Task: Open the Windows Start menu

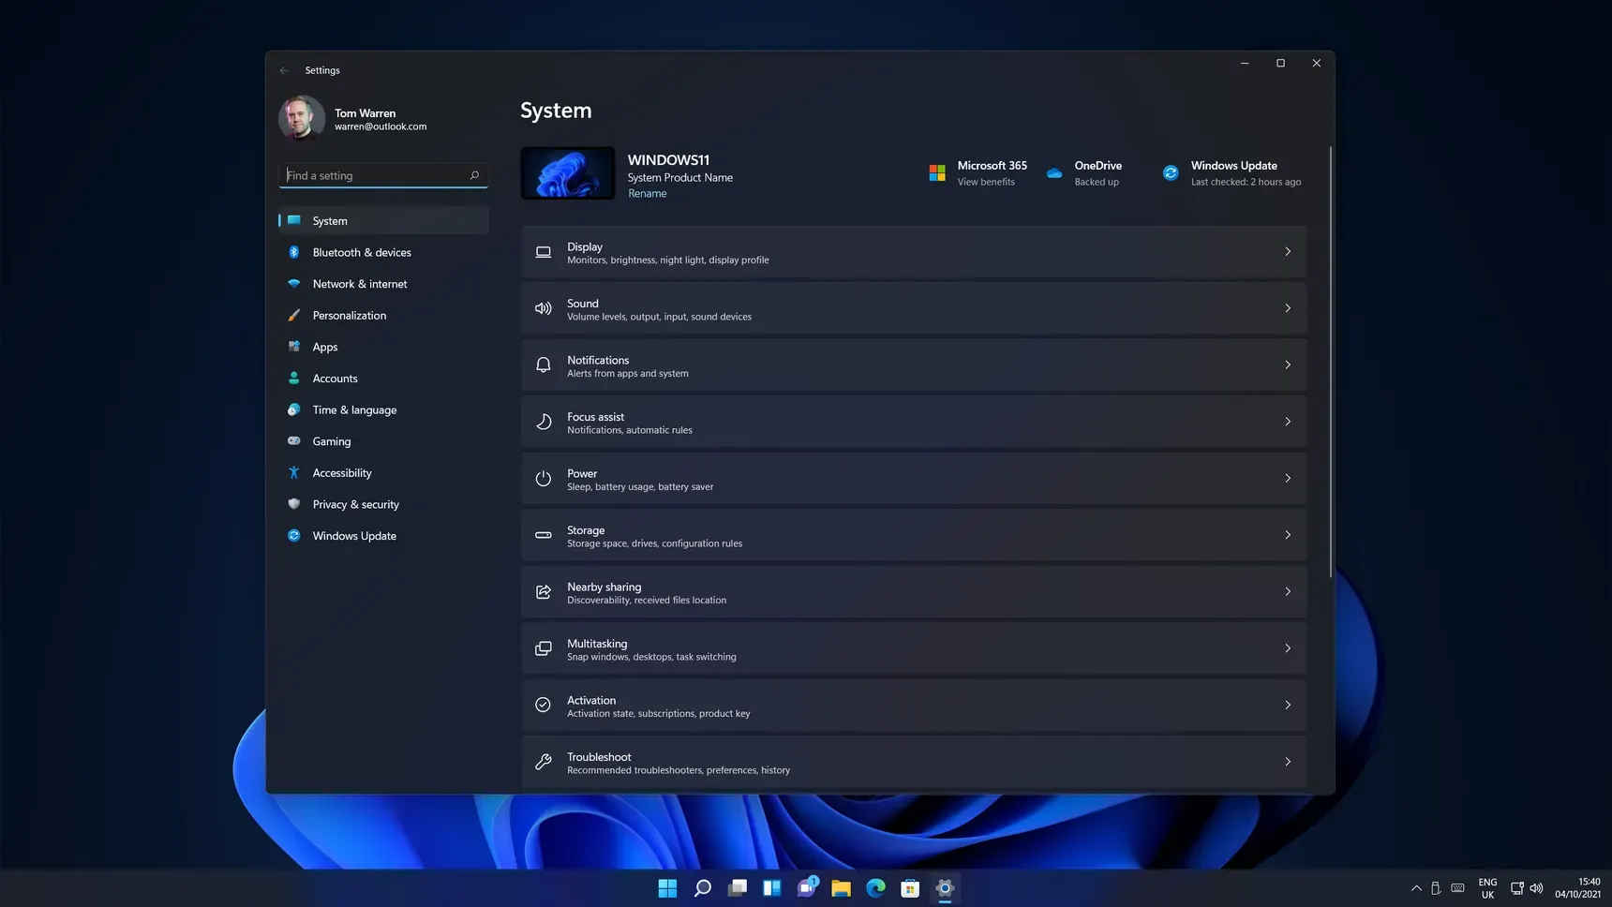Action: [667, 888]
